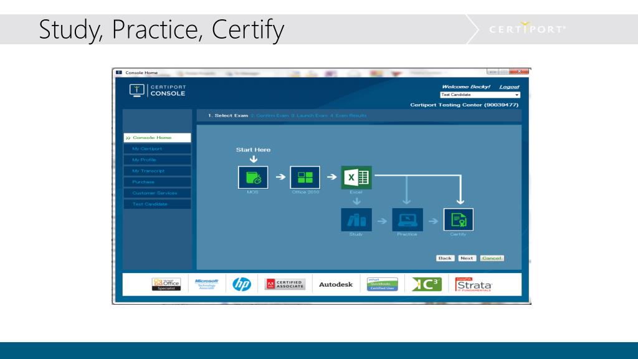
Task: Maximize the Console Home window
Action: click(x=503, y=72)
